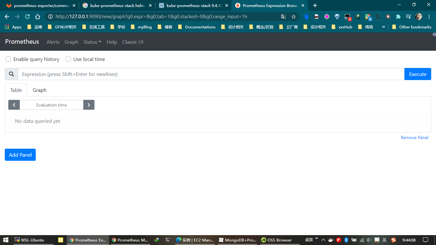Click the magnifier-over-image extension icon
Image resolution: width=436 pixels, height=245 pixels.
(x=357, y=17)
